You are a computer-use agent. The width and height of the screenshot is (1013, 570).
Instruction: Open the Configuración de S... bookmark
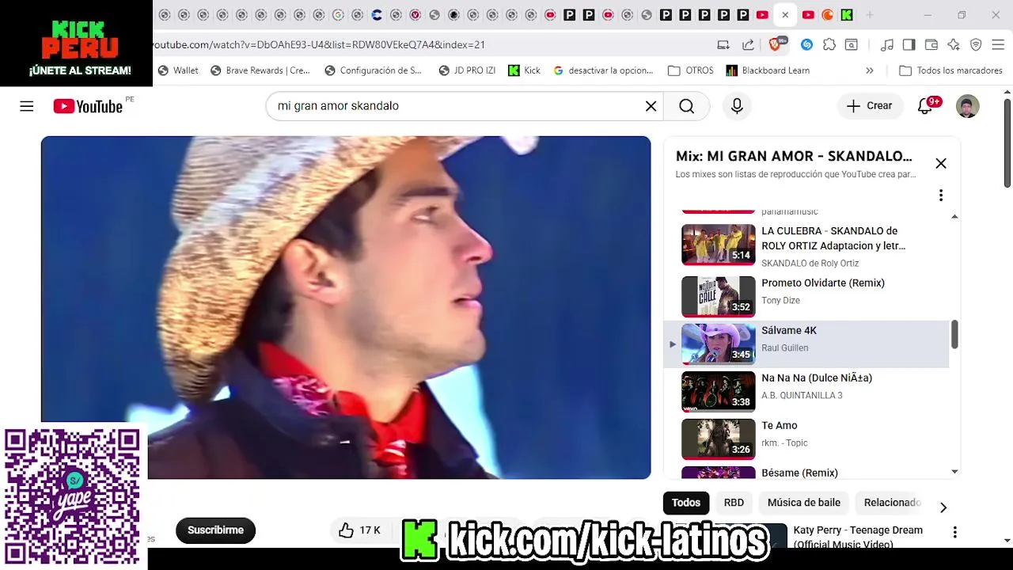(374, 70)
